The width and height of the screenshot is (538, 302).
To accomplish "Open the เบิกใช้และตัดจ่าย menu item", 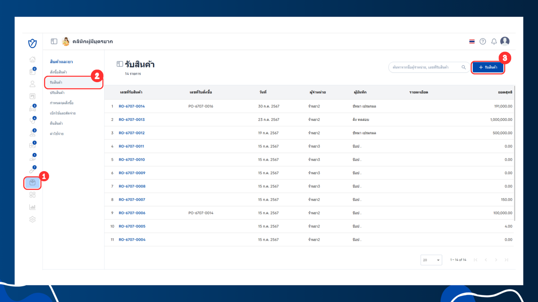I will pos(63,113).
